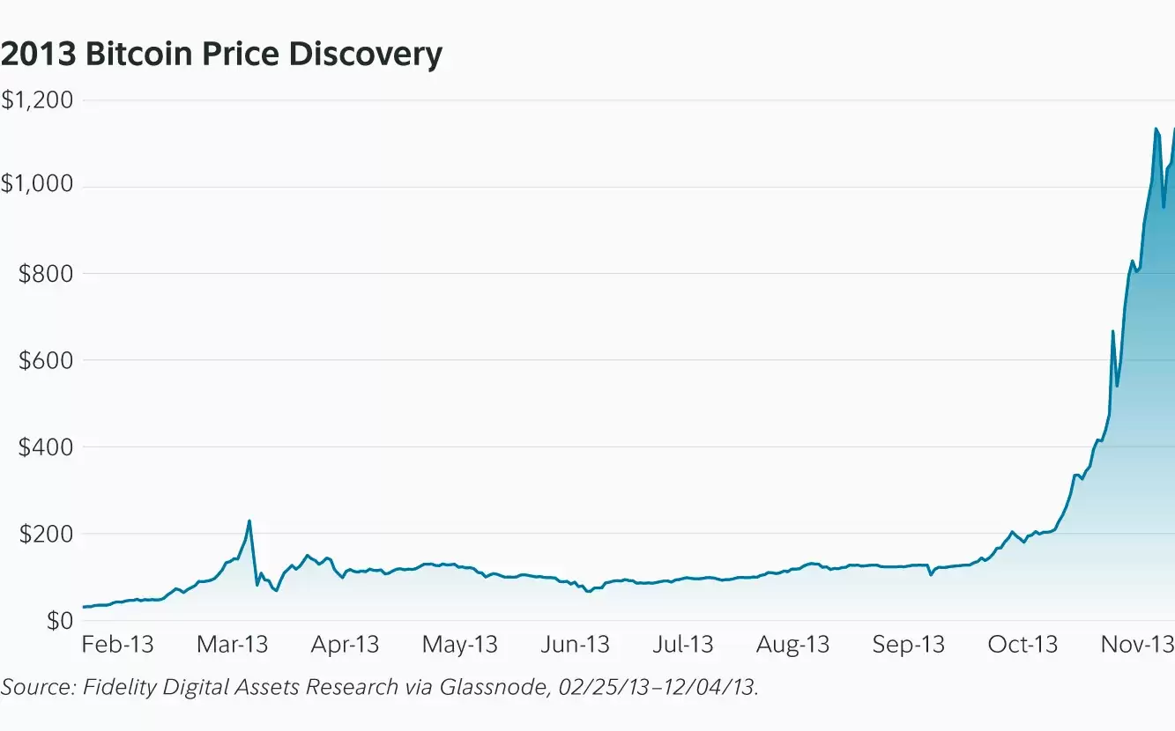Click the Sep-13 x-axis label
This screenshot has width=1175, height=731.
(x=908, y=645)
